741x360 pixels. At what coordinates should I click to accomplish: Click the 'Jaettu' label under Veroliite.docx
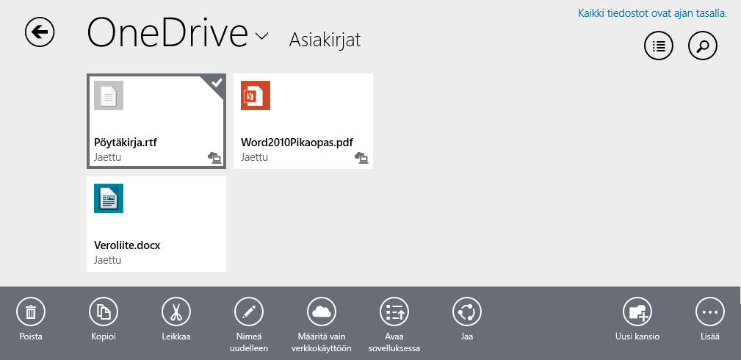click(x=107, y=260)
